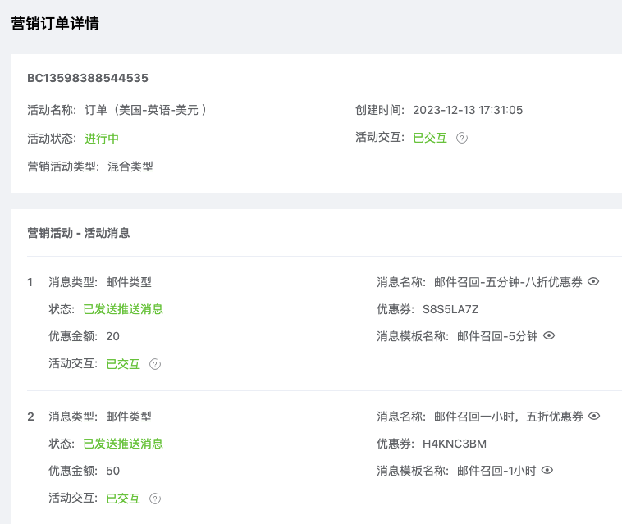
Task: Preview template 邮件召回-1小时 via eye icon
Action: 547,471
